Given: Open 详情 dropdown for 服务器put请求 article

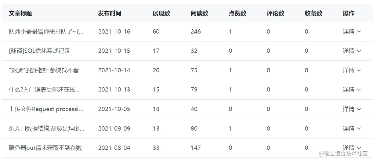Looking at the screenshot, I should [359, 148].
